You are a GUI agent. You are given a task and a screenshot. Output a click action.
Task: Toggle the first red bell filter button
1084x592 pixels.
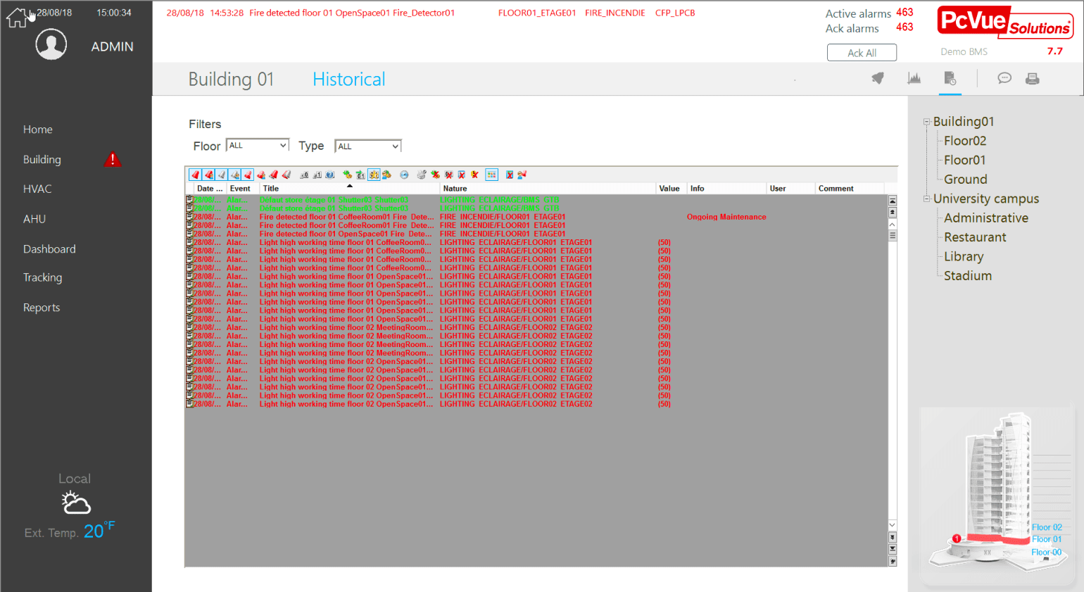click(196, 175)
